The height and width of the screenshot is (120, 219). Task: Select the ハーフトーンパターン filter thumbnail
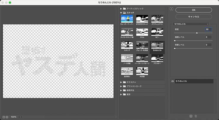[x=142, y=58]
